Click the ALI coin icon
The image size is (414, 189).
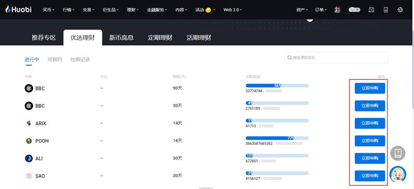(x=29, y=159)
